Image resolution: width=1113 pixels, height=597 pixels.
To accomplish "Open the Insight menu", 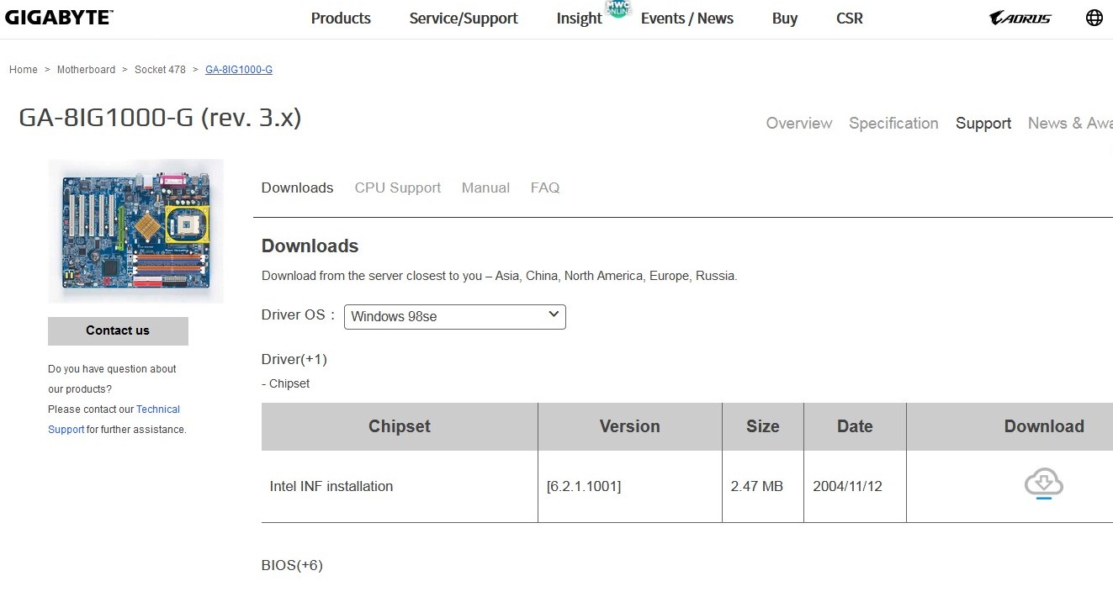I will [580, 18].
